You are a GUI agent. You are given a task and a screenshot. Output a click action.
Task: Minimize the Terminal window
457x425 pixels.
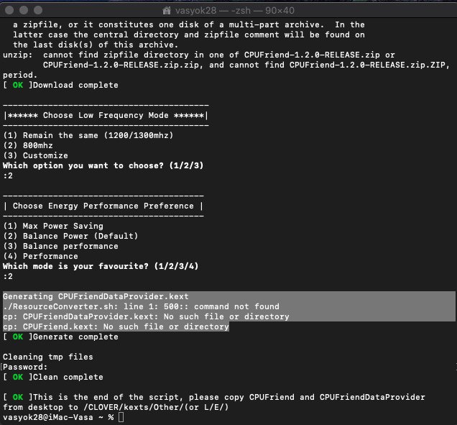[24, 11]
